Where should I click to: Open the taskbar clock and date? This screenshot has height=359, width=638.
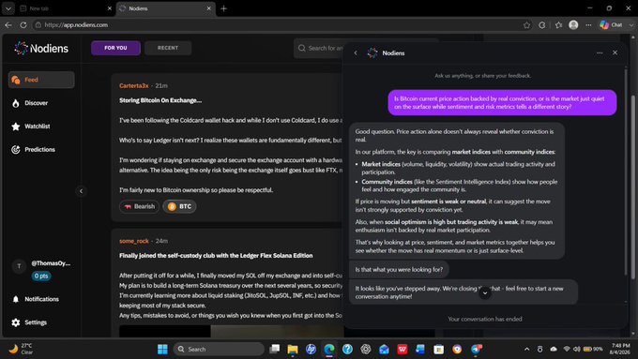(x=620, y=349)
